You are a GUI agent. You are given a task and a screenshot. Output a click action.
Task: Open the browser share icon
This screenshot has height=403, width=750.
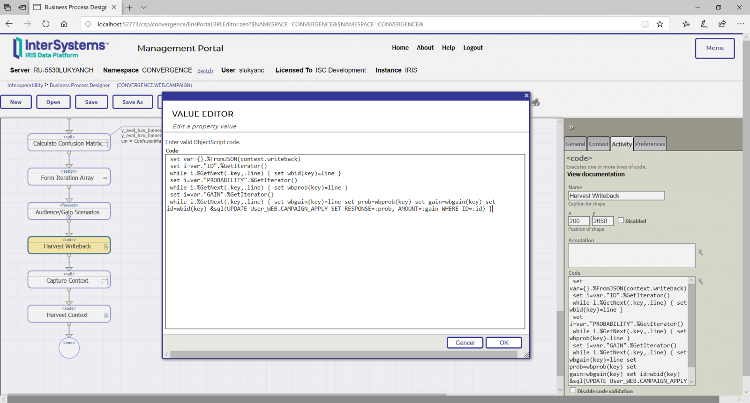click(x=722, y=24)
